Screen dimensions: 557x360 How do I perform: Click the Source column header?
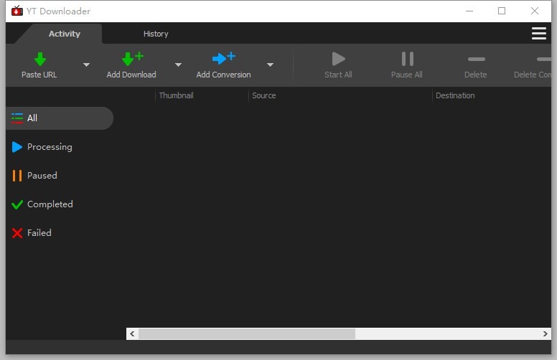(264, 95)
